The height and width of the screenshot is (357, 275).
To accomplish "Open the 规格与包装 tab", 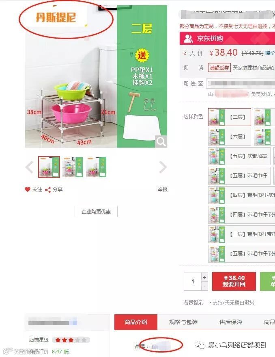I will click(x=183, y=322).
